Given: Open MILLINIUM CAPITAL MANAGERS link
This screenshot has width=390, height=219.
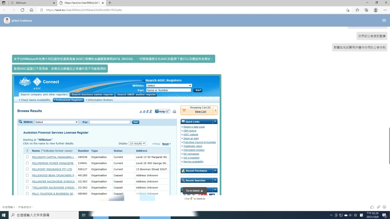Looking at the screenshot, I should [54, 157].
